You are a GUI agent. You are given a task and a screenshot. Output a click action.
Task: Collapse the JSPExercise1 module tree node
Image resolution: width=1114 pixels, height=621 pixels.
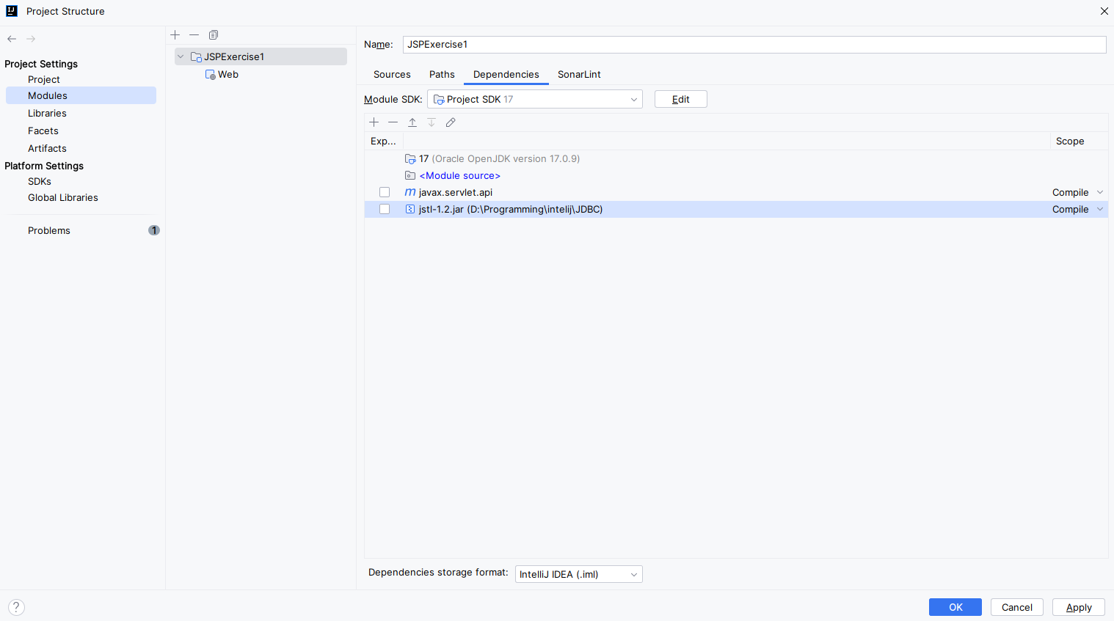point(181,56)
